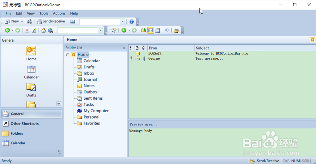Click the Drafts shortcut in the General bar
Image resolution: width=316 pixels, height=164 pixels.
(x=31, y=90)
